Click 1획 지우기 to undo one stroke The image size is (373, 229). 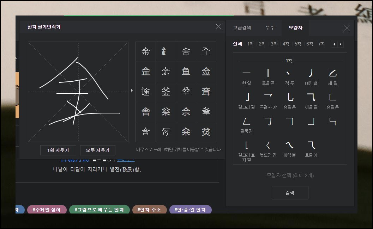[58, 150]
